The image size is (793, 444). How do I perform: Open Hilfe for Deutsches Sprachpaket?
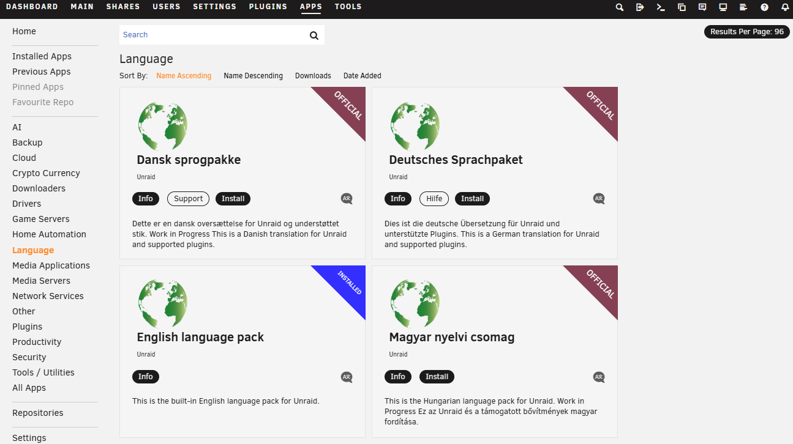434,198
